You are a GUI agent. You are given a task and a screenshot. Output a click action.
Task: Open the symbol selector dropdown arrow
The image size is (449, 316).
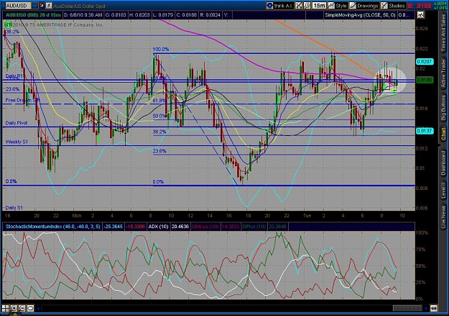pyautogui.click(x=34, y=6)
